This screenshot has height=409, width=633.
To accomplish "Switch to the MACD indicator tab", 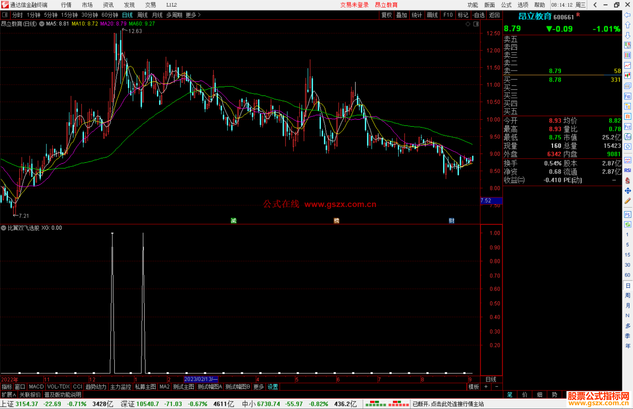I will (x=36, y=387).
